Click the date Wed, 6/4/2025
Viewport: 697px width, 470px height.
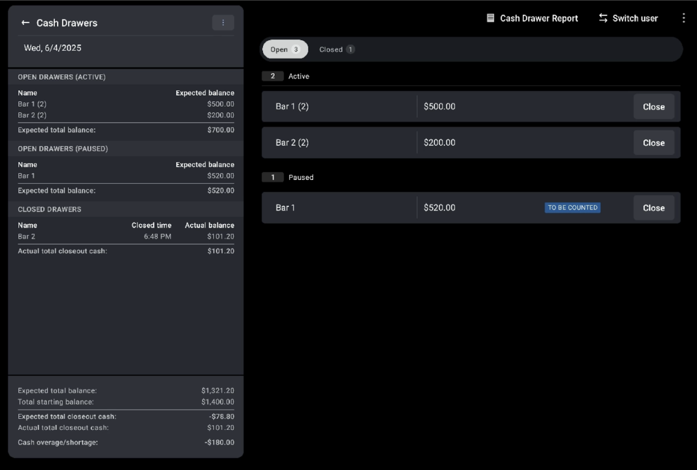pos(52,48)
